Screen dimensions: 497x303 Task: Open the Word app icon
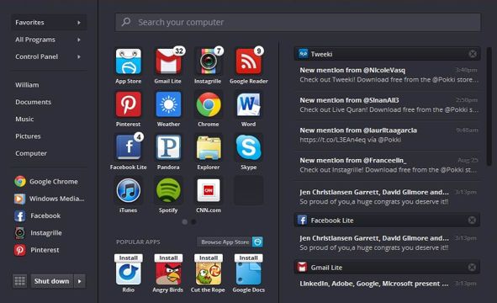[x=249, y=104]
